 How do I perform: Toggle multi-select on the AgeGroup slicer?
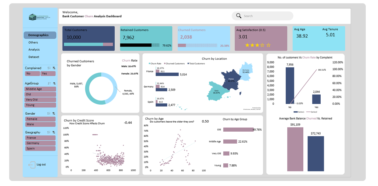click(49, 83)
